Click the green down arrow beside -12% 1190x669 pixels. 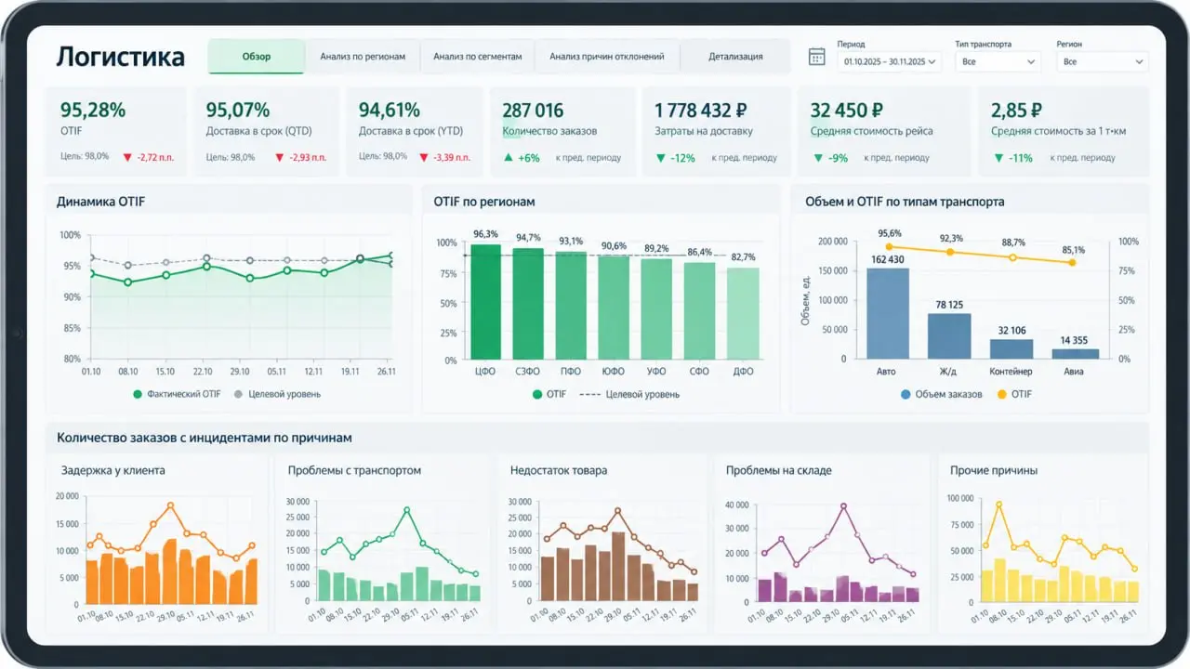[x=660, y=158]
